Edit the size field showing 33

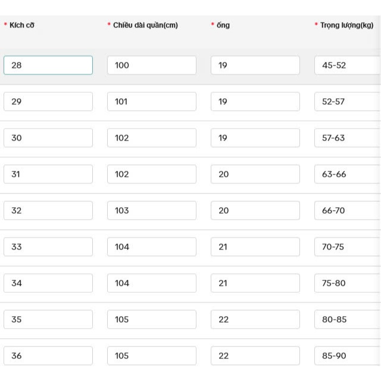[x=48, y=246]
